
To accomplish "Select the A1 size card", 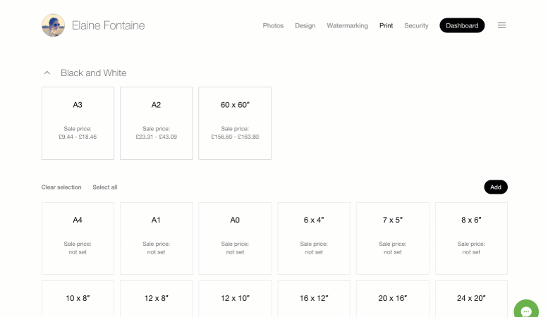I will (157, 238).
